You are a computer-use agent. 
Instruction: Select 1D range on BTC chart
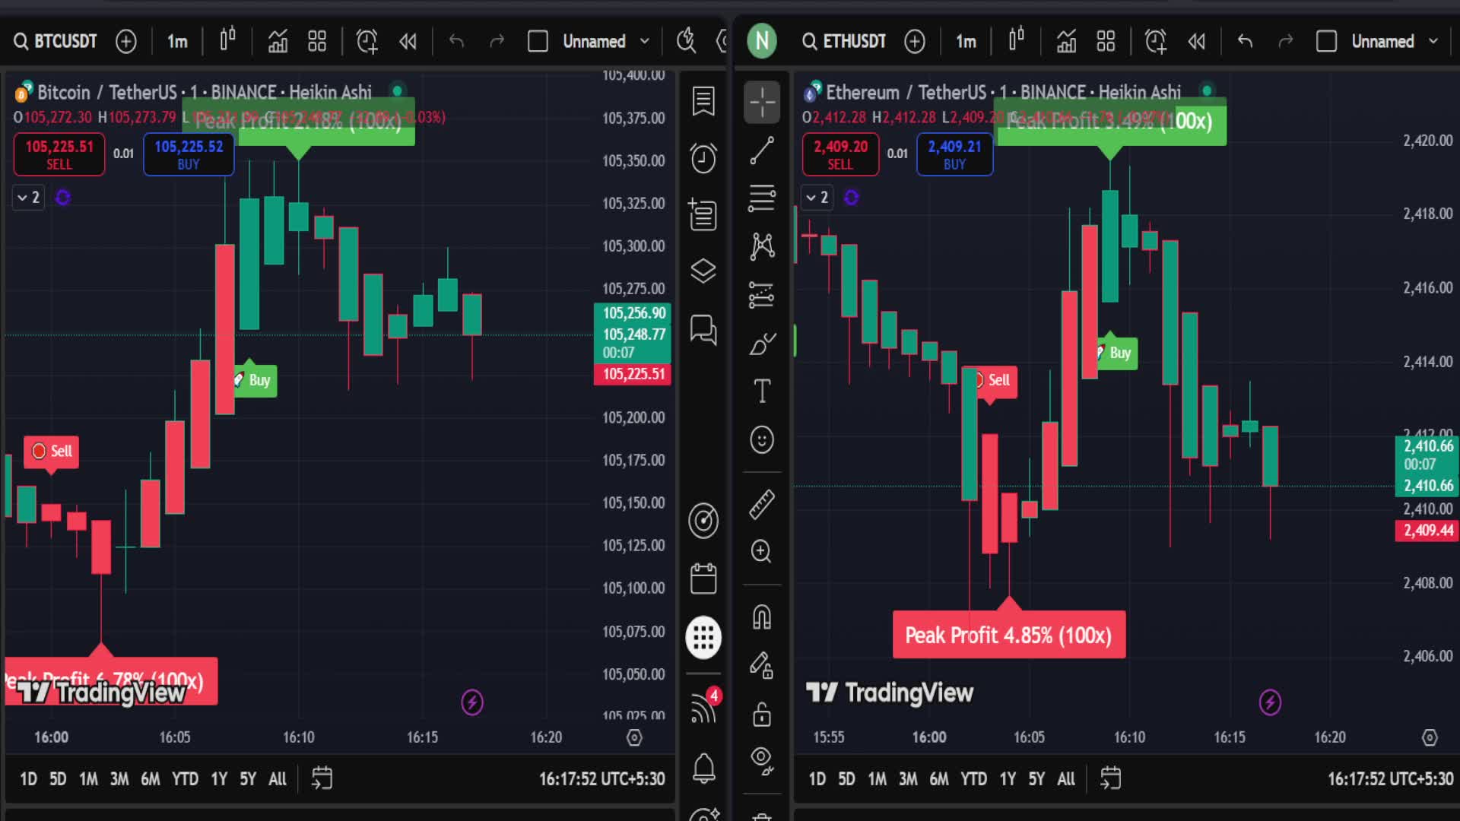28,778
